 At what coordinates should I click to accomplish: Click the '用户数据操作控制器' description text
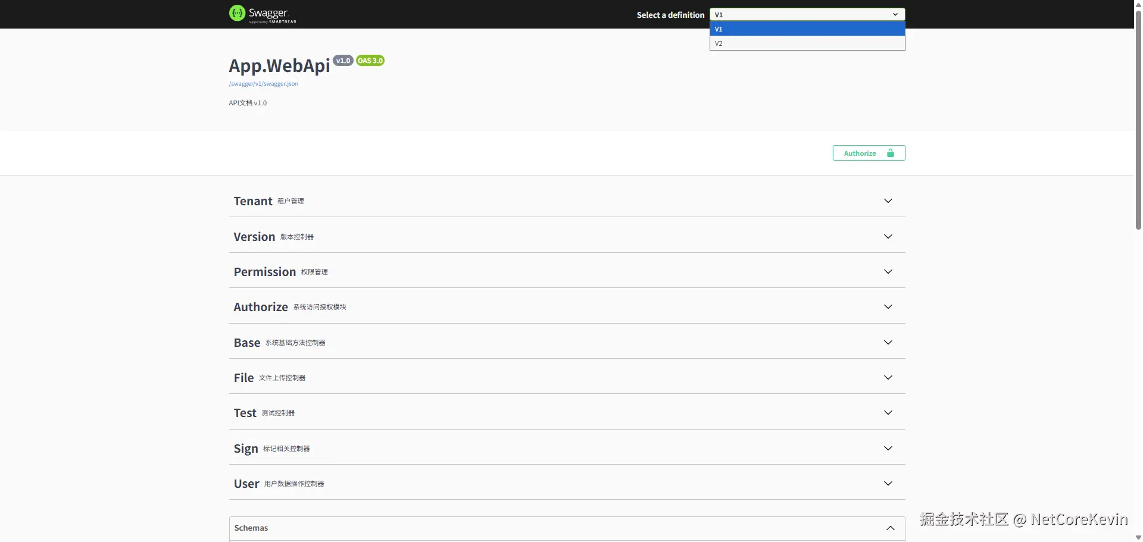(294, 484)
